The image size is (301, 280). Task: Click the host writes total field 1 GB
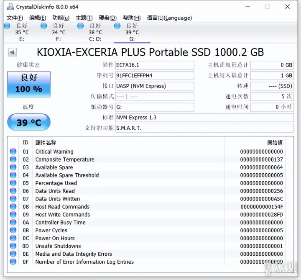[x=272, y=75]
